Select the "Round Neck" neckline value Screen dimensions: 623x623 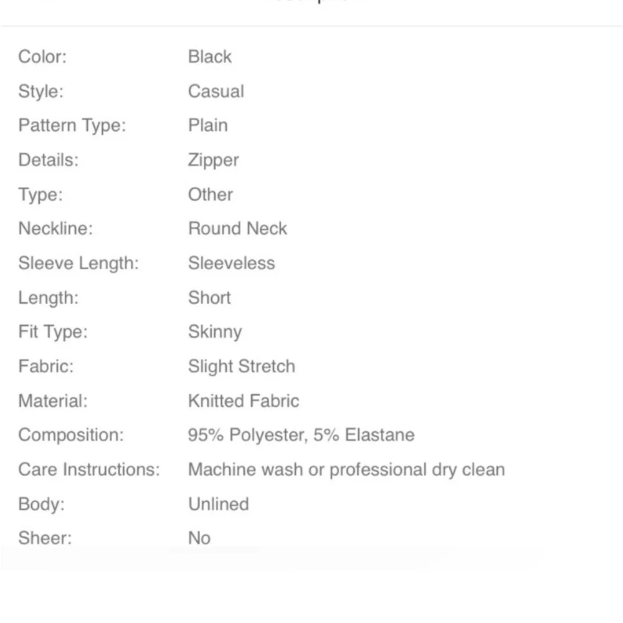pyautogui.click(x=237, y=229)
